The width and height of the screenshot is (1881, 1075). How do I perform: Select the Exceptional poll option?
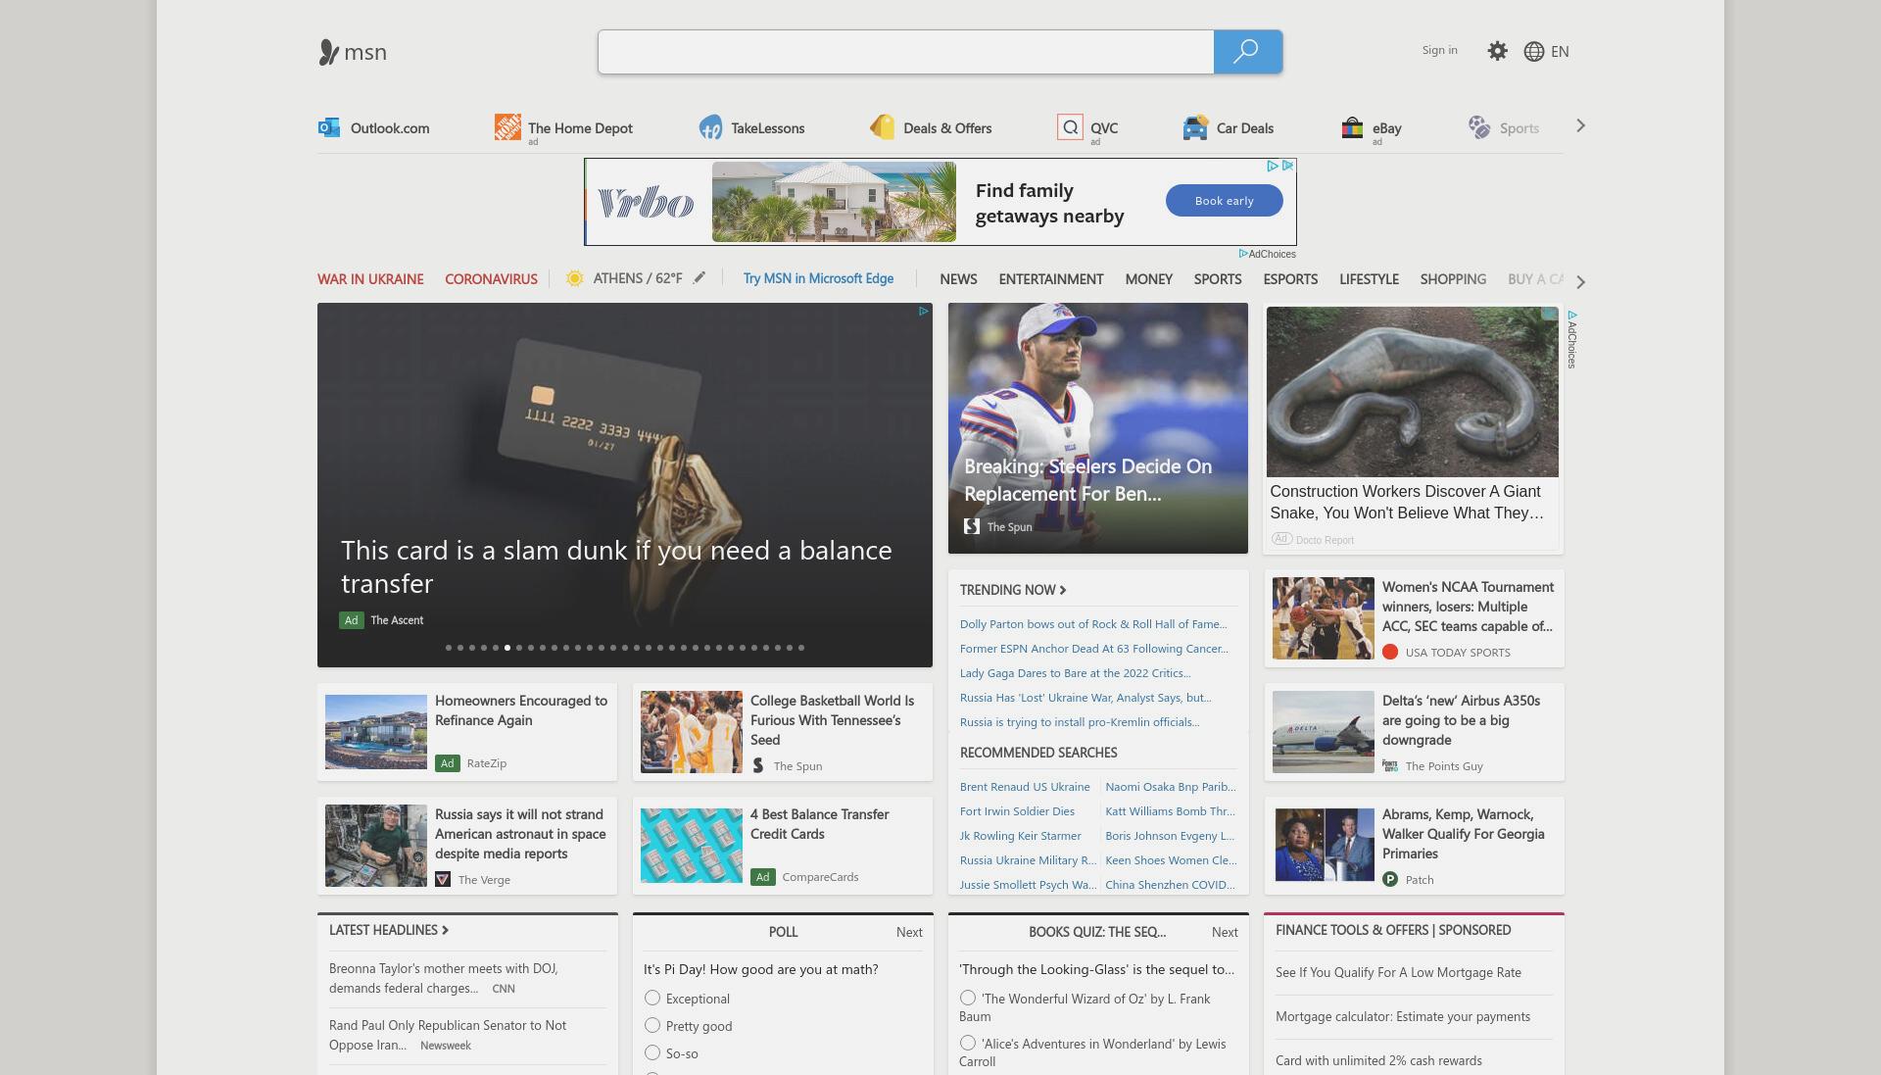(x=652, y=998)
